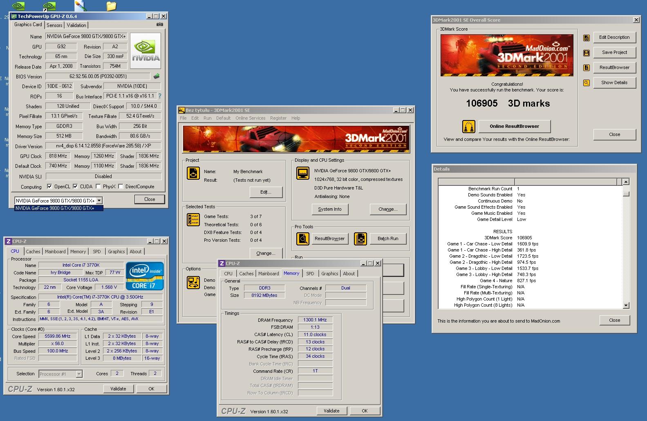This screenshot has width=647, height=421.
Task: Open the Help menu in 3DMark2001 SE
Action: [x=296, y=118]
